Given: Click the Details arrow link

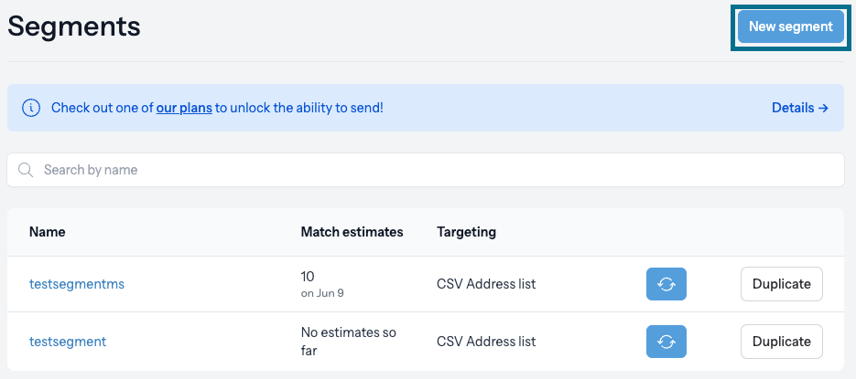Looking at the screenshot, I should [x=800, y=108].
